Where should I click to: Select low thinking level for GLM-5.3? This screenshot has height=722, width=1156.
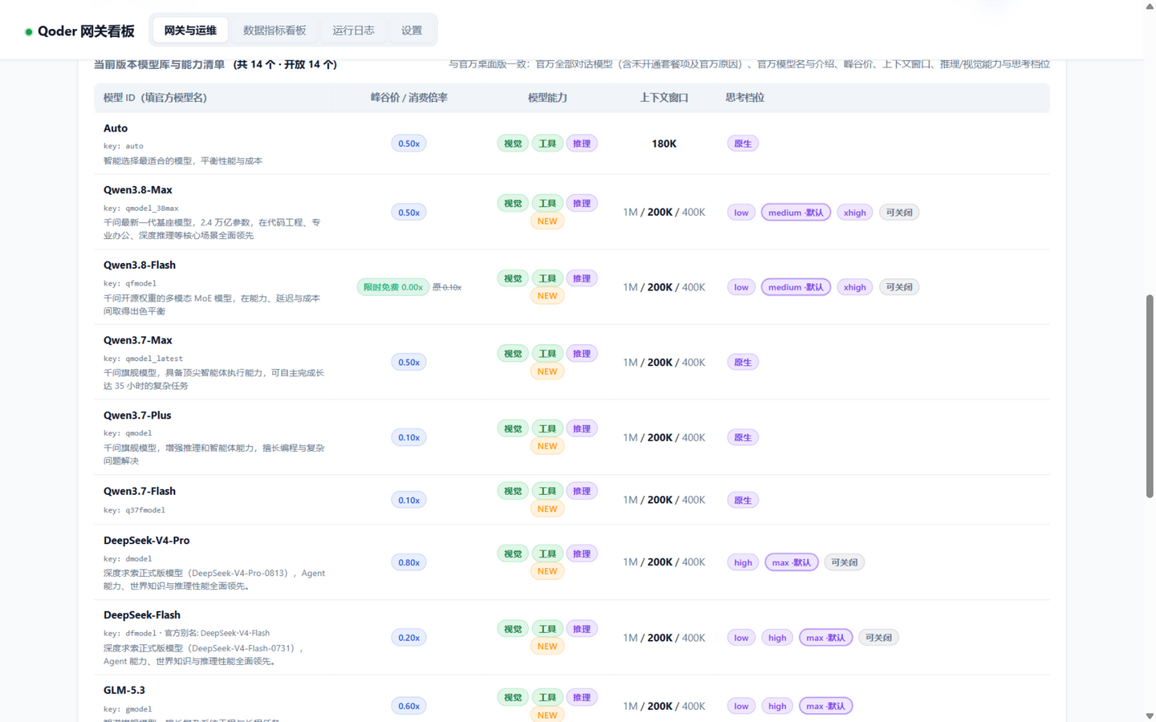coord(741,706)
